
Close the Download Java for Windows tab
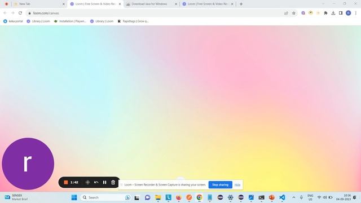[x=176, y=4]
